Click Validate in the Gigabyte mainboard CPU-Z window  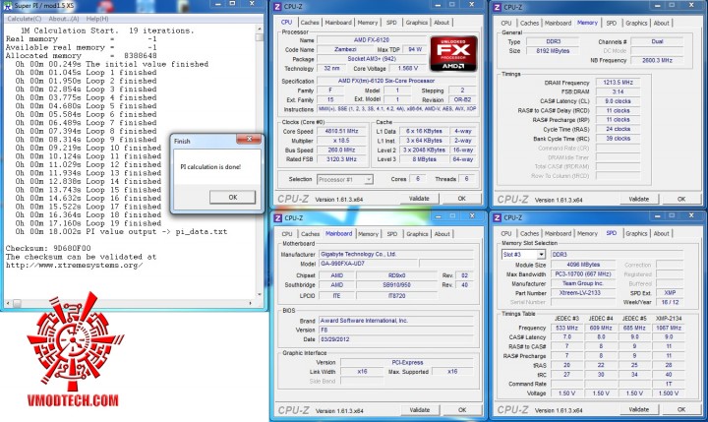420,410
